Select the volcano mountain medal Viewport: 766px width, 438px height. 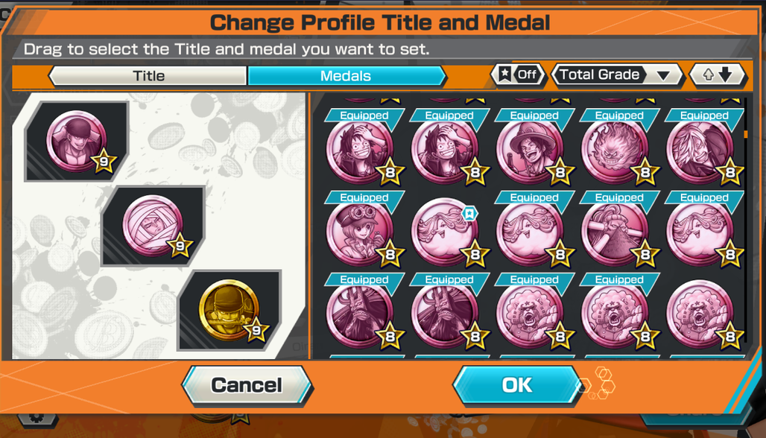tap(616, 232)
